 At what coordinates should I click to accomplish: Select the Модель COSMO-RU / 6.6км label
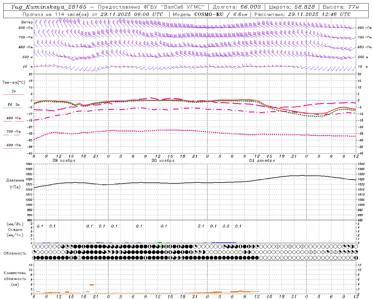(x=210, y=14)
